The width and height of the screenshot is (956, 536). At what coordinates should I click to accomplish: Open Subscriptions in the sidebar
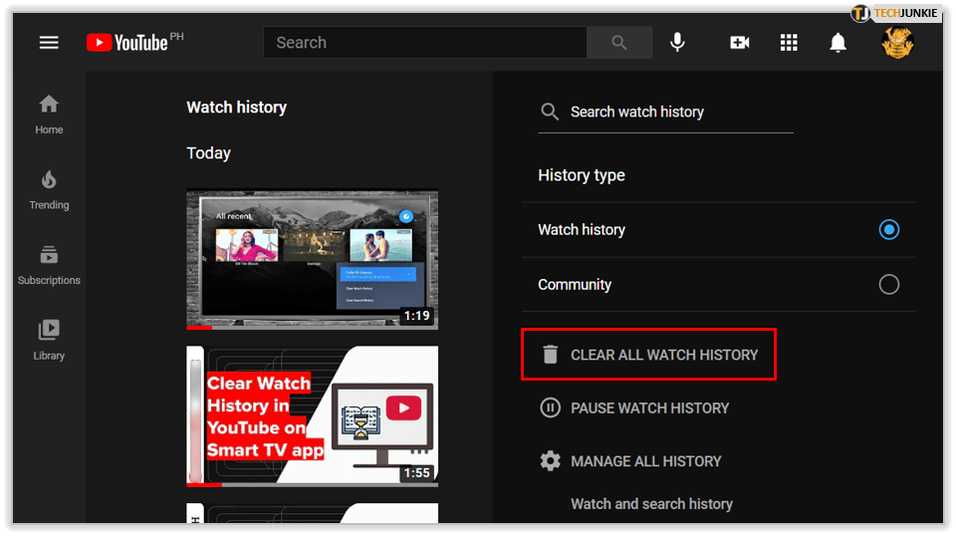click(49, 265)
